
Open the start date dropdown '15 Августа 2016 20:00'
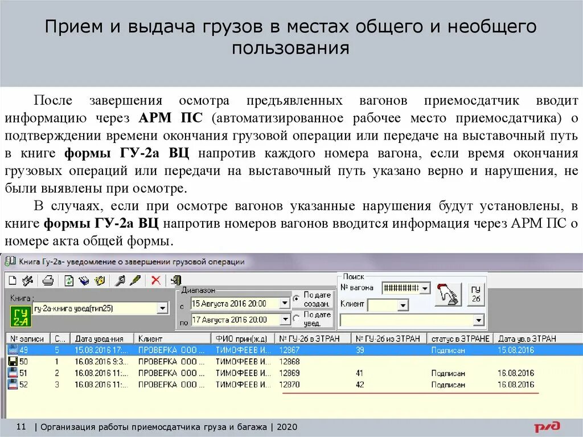coord(285,303)
